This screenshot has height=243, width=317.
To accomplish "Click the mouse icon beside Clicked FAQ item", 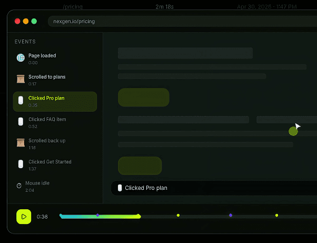I will click(x=21, y=122).
